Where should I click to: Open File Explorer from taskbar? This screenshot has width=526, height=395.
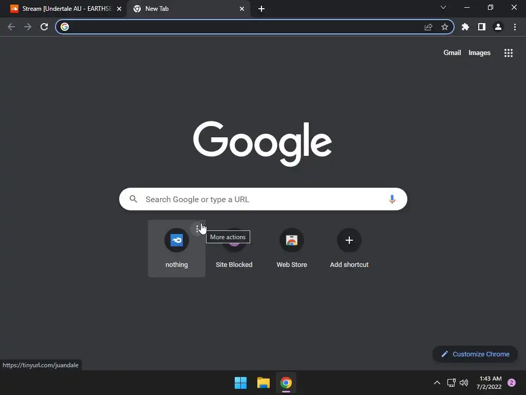point(264,383)
